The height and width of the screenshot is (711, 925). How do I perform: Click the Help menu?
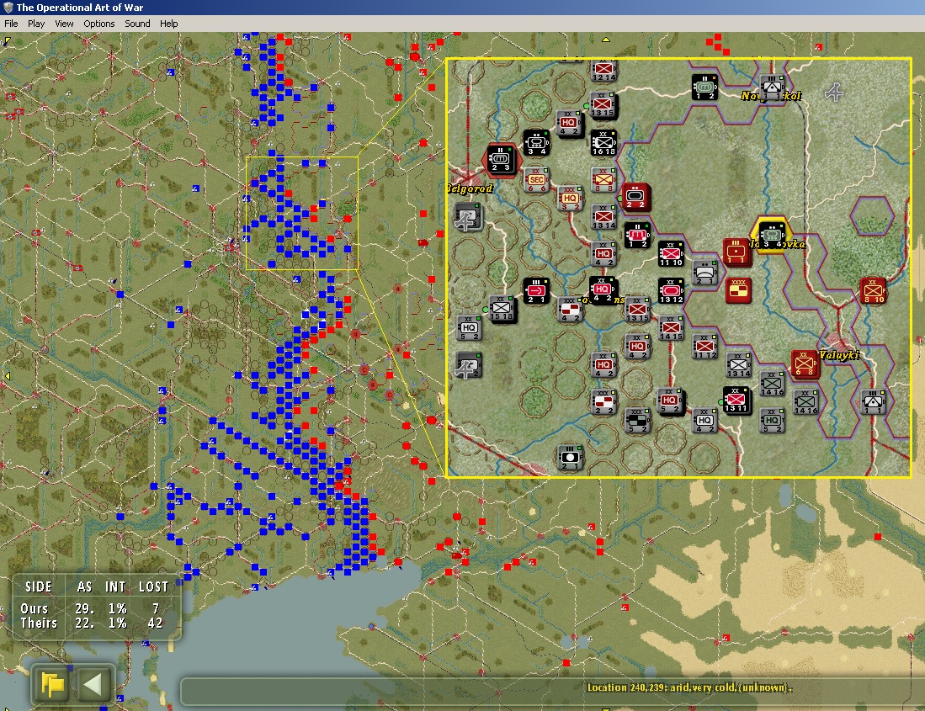pos(168,24)
